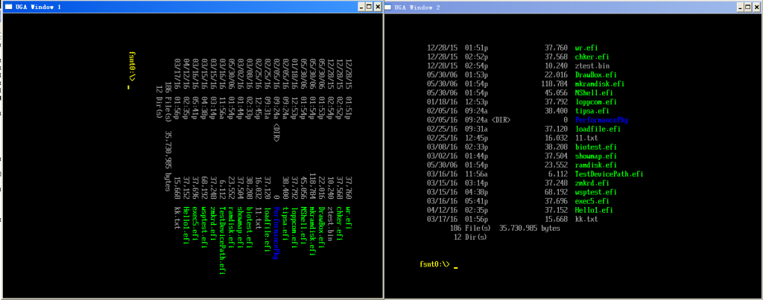Click rotated ztest.bin in Window 1
Screen dimensions: 763x300
coord(330,225)
